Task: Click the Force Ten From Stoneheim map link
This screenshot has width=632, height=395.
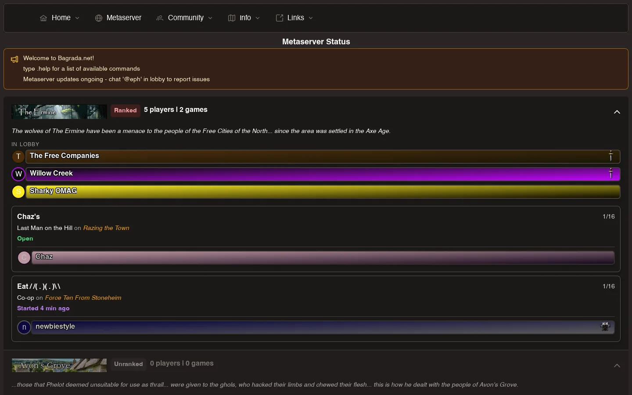Action: pyautogui.click(x=83, y=298)
